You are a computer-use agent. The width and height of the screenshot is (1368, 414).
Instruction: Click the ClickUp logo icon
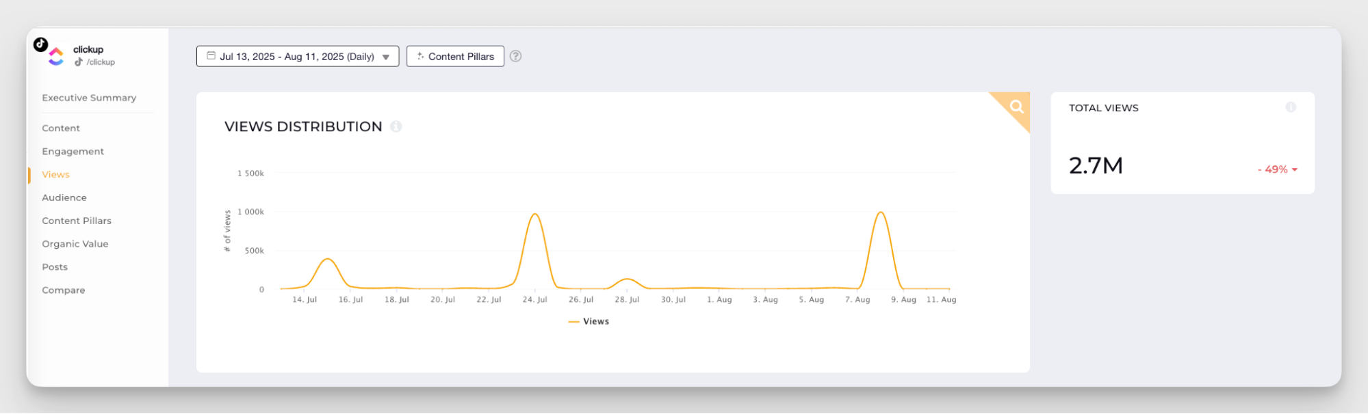(57, 57)
